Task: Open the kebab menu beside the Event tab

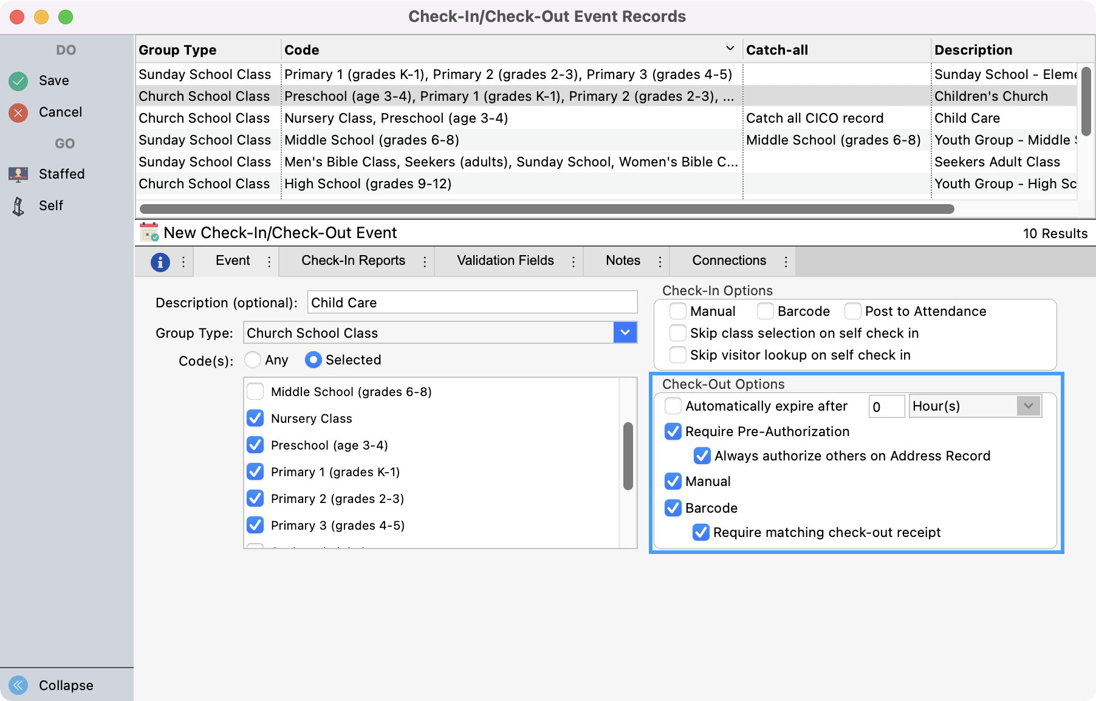Action: pyautogui.click(x=269, y=261)
